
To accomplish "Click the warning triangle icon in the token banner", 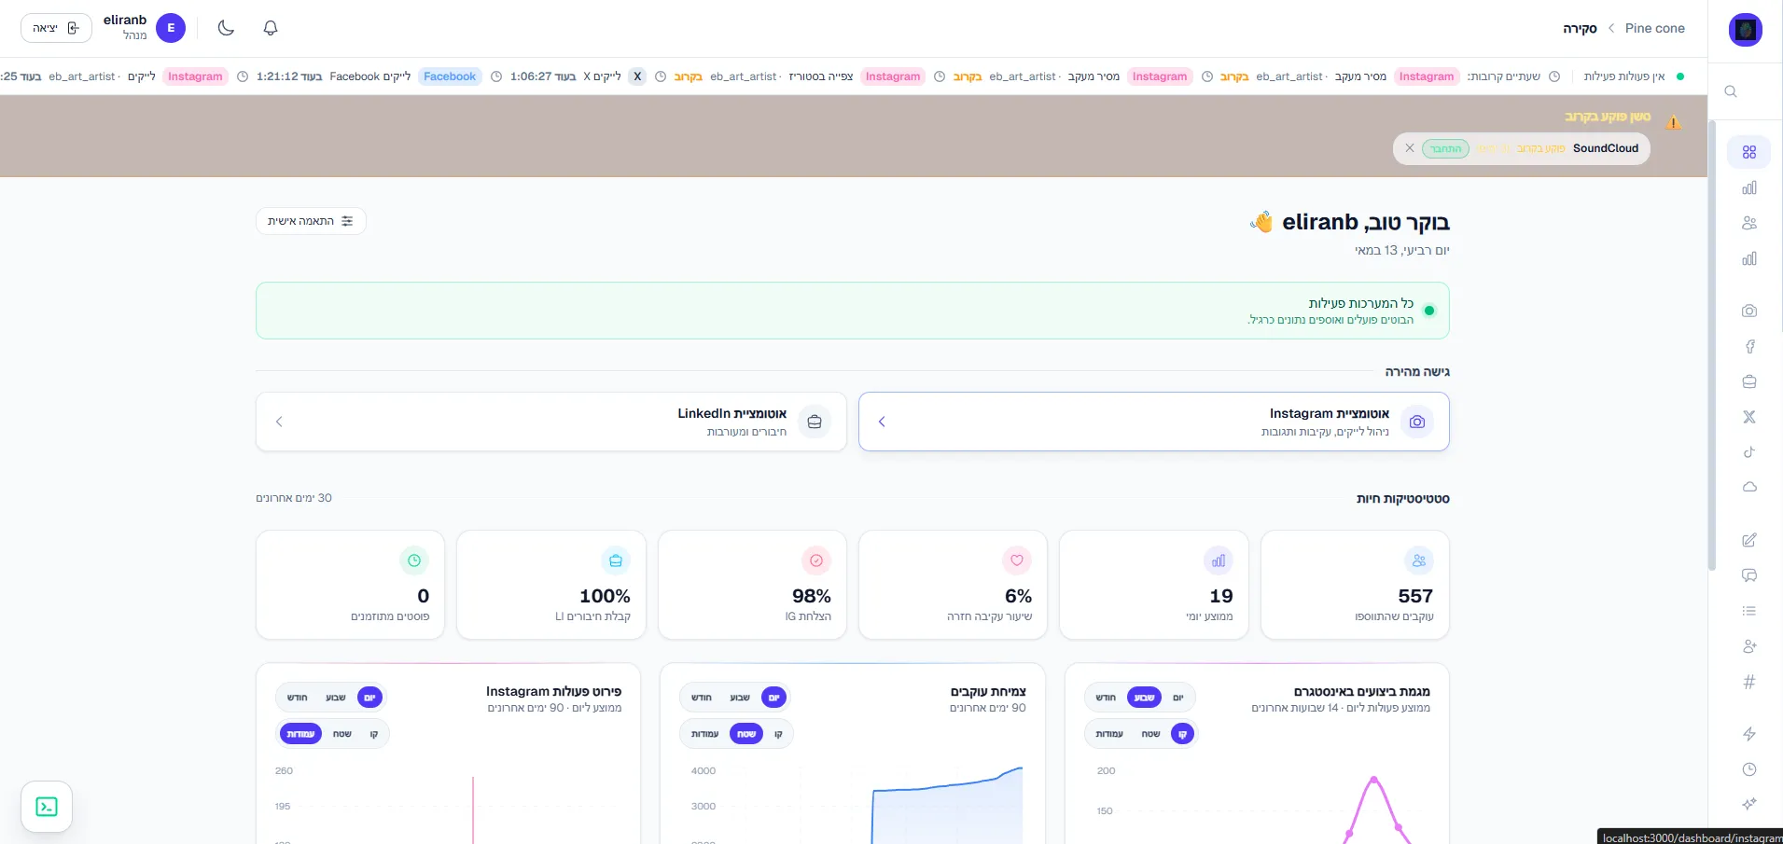I will click(1674, 122).
